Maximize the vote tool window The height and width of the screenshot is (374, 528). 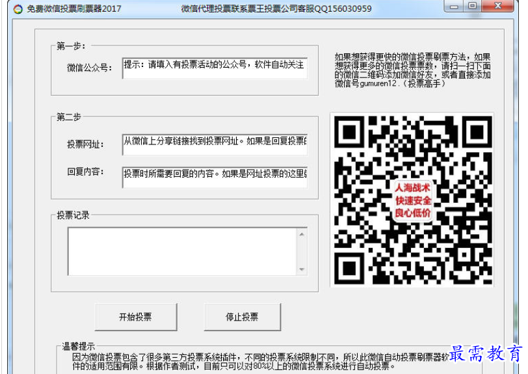pyautogui.click(x=473, y=6)
